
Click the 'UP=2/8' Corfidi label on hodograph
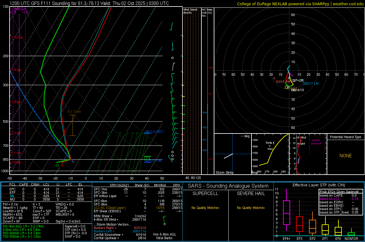click(x=298, y=80)
